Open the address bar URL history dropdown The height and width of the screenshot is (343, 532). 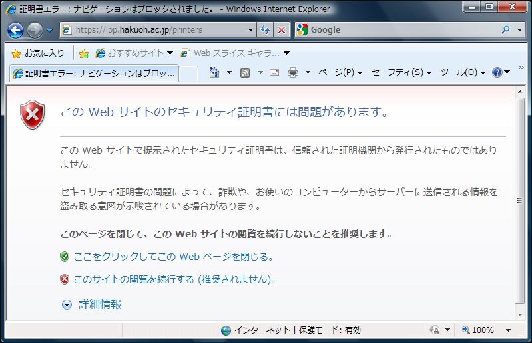[250, 30]
